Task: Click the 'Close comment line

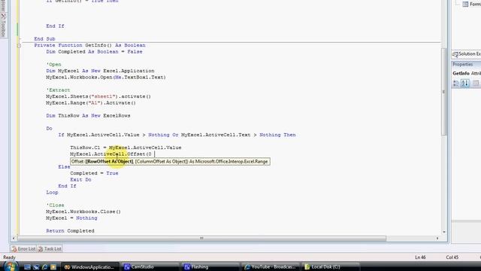Action: click(x=55, y=206)
